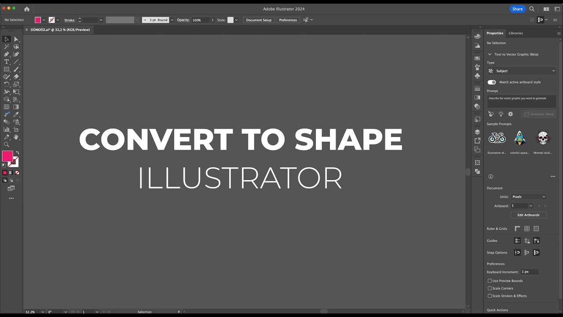This screenshot has width=563, height=317.
Task: Toggle Match active artboard style switch
Action: tap(492, 82)
